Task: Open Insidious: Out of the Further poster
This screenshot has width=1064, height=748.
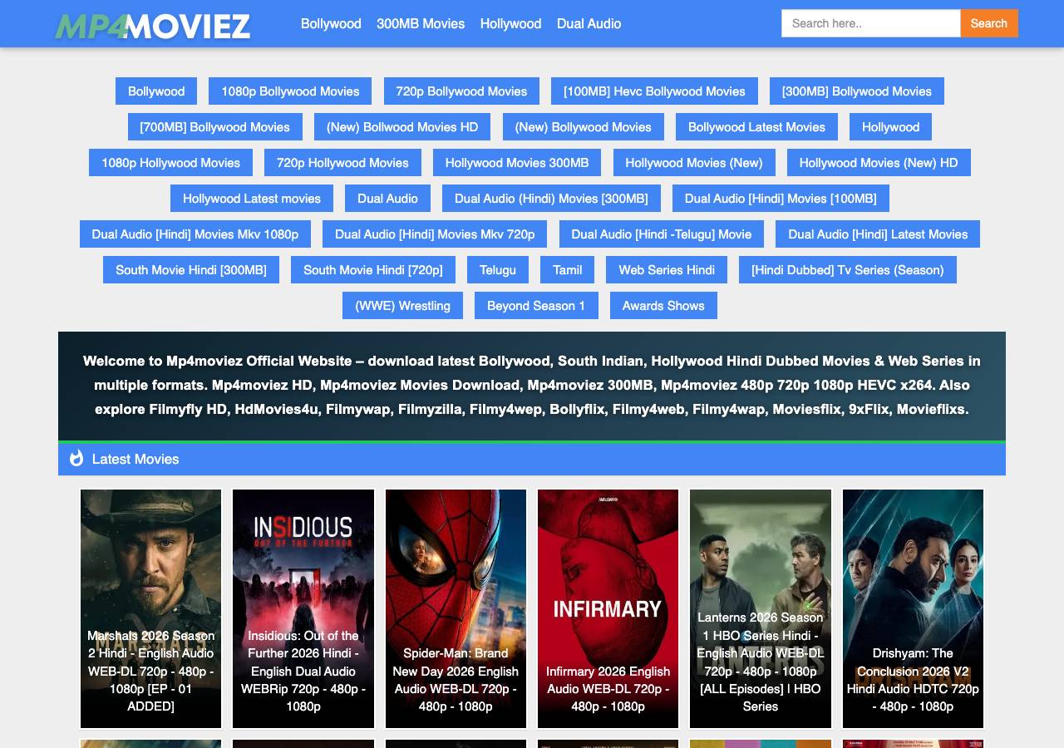Action: click(x=303, y=608)
